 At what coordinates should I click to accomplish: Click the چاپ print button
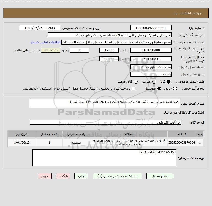[81, 176]
